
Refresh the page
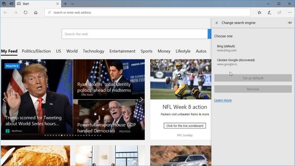coord(25,12)
